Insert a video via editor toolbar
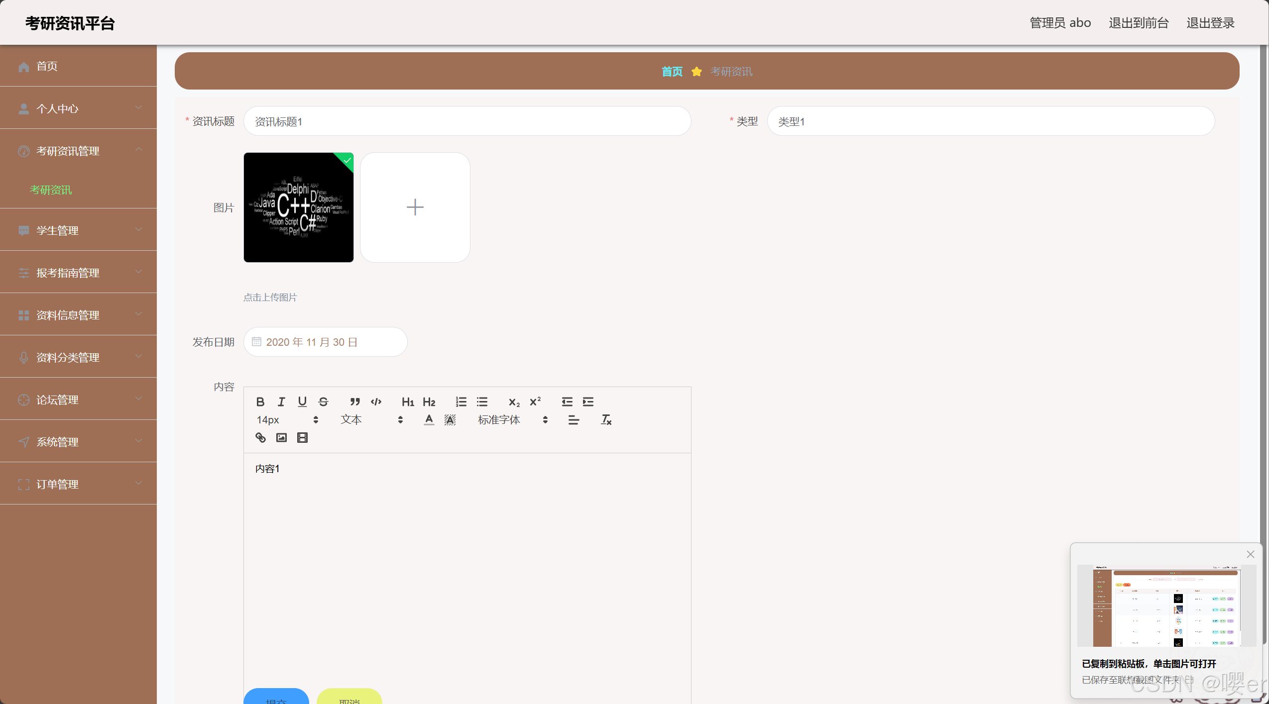Viewport: 1269px width, 704px height. [x=302, y=437]
